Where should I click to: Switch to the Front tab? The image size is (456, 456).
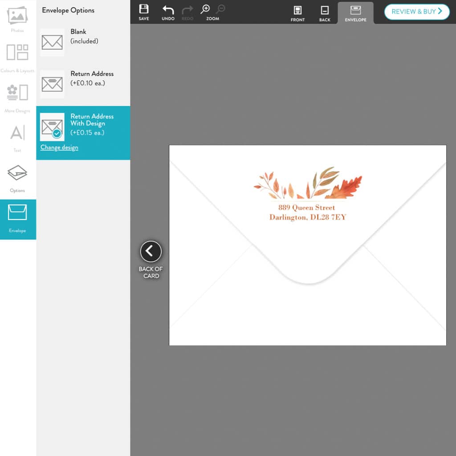click(297, 12)
